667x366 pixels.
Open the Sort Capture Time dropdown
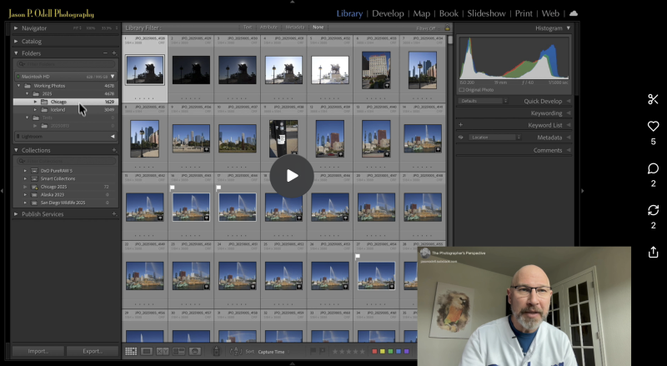tap(273, 352)
